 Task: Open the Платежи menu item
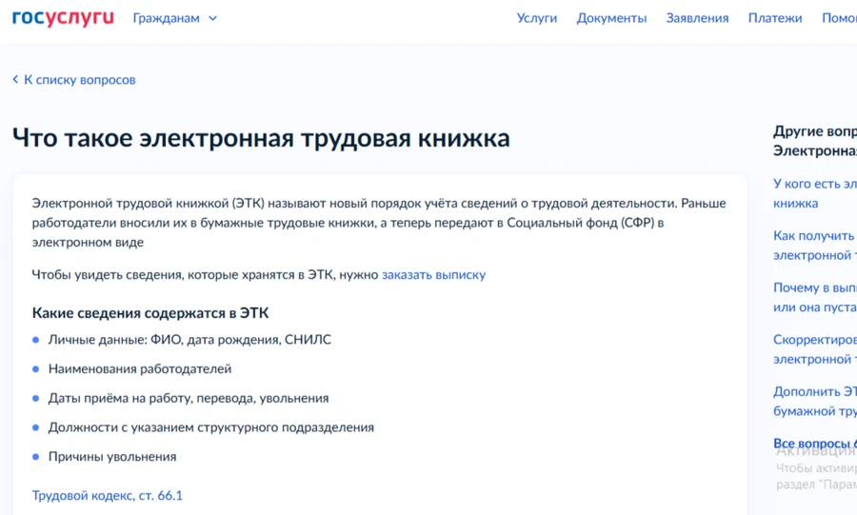point(775,18)
